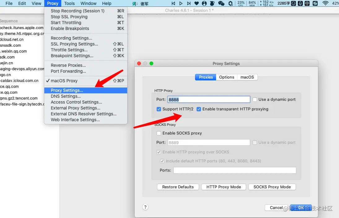Confirm Proxy Settings with OK button
This screenshot has height=218, width=339.
point(301,207)
